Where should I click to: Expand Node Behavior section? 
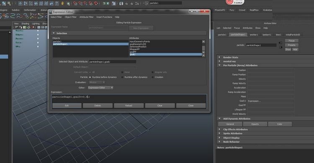pos(219,142)
